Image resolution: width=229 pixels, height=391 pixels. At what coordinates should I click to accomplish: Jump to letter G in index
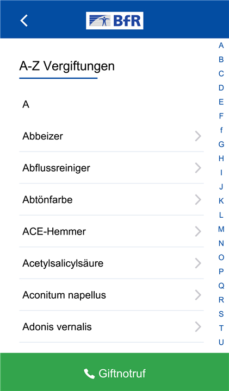(221, 144)
